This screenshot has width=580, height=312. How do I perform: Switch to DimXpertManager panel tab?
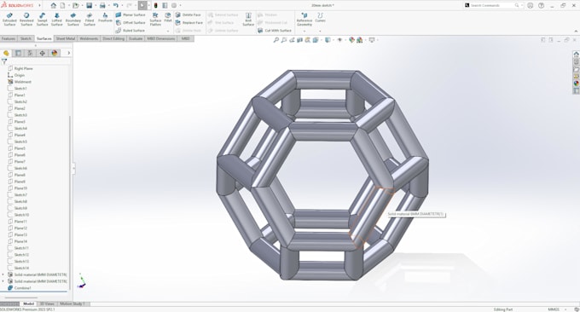42,53
